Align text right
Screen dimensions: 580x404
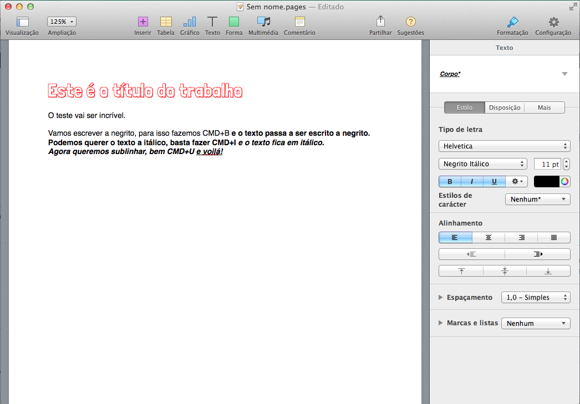[x=521, y=237]
